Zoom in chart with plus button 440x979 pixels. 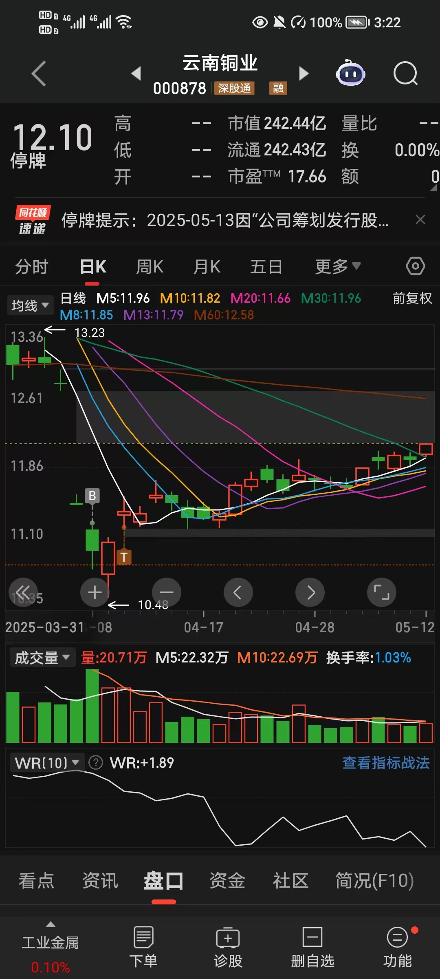(95, 592)
